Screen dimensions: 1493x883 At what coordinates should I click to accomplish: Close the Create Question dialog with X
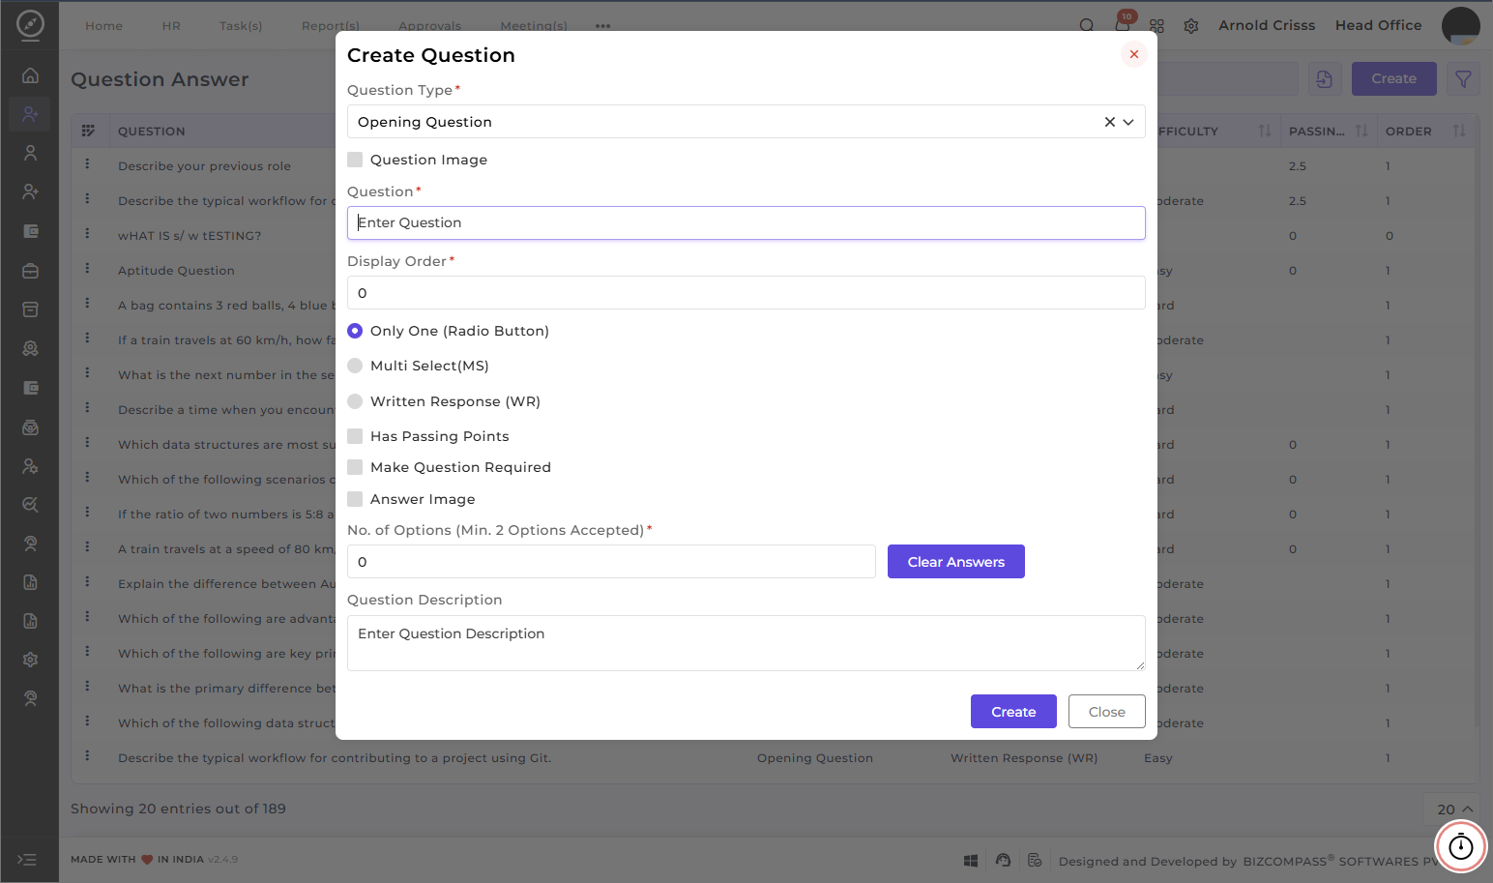click(1134, 54)
